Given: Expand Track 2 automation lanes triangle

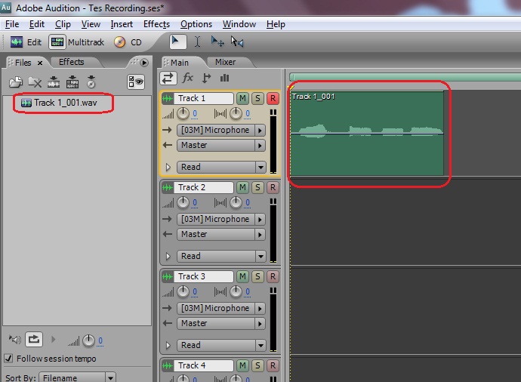Looking at the screenshot, I should (168, 256).
